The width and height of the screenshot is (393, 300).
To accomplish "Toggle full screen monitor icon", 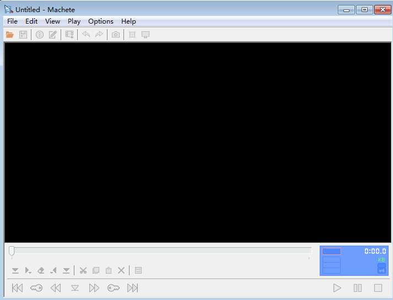I will [x=146, y=35].
